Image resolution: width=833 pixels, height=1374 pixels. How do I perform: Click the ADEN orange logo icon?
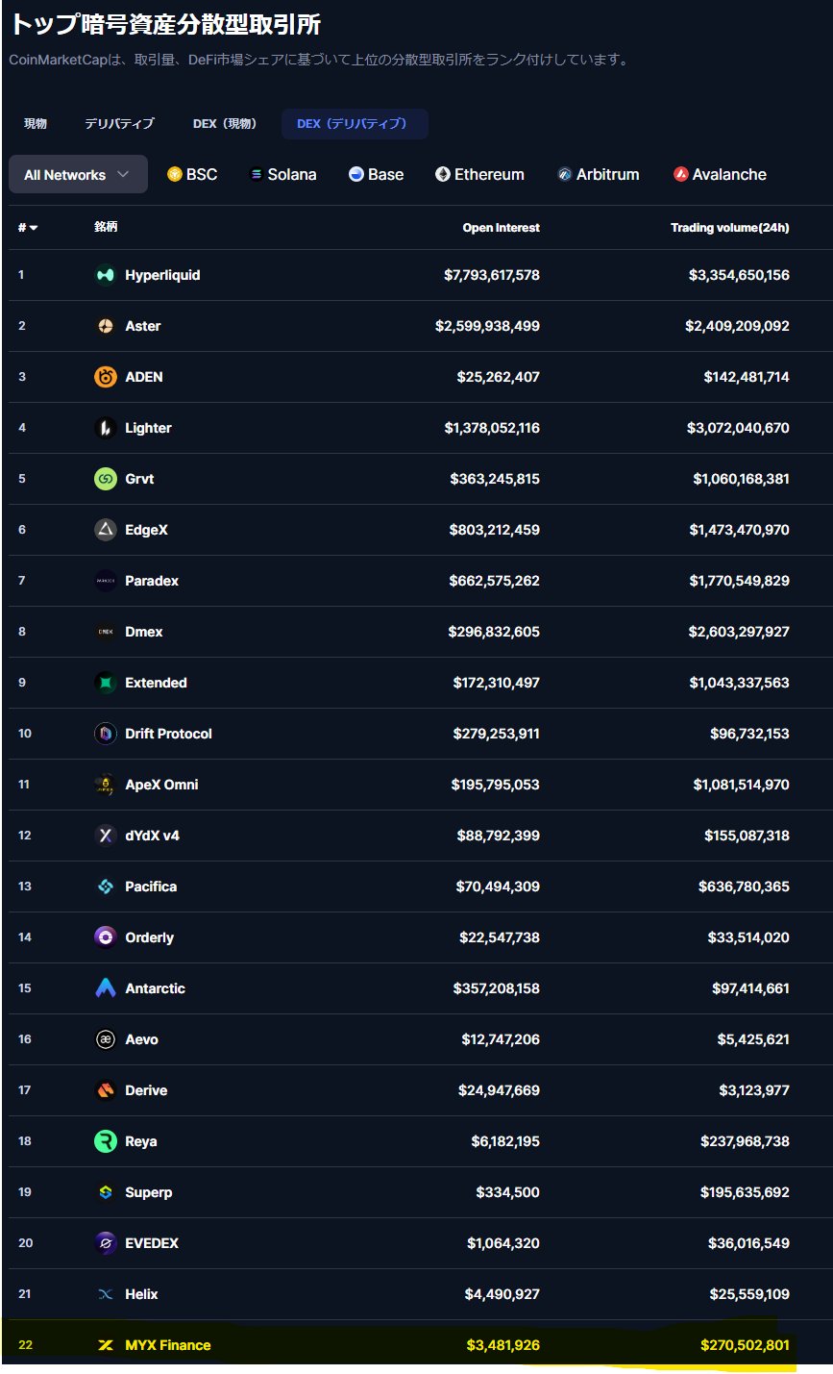click(106, 377)
